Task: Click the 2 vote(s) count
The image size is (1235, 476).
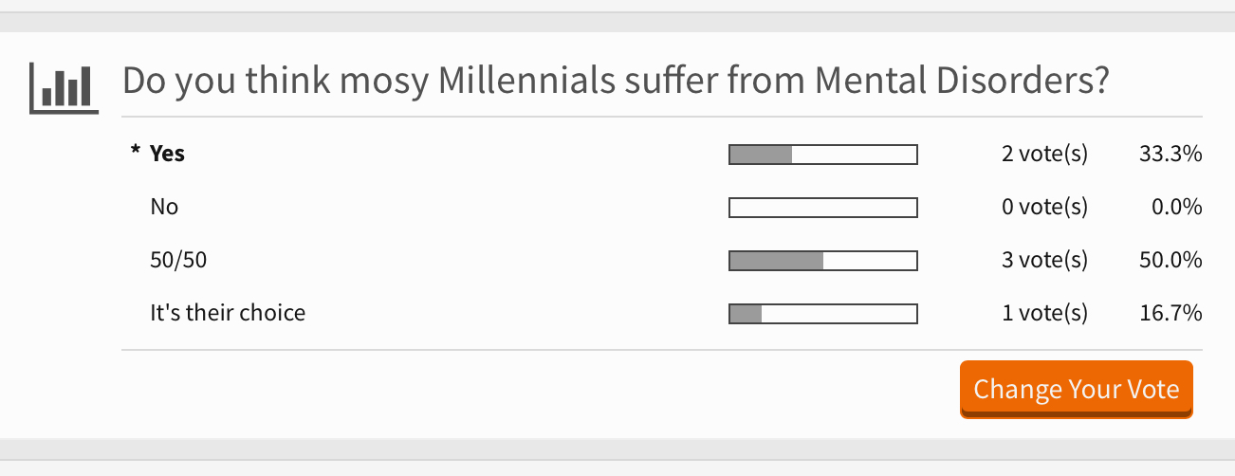Action: point(1045,154)
